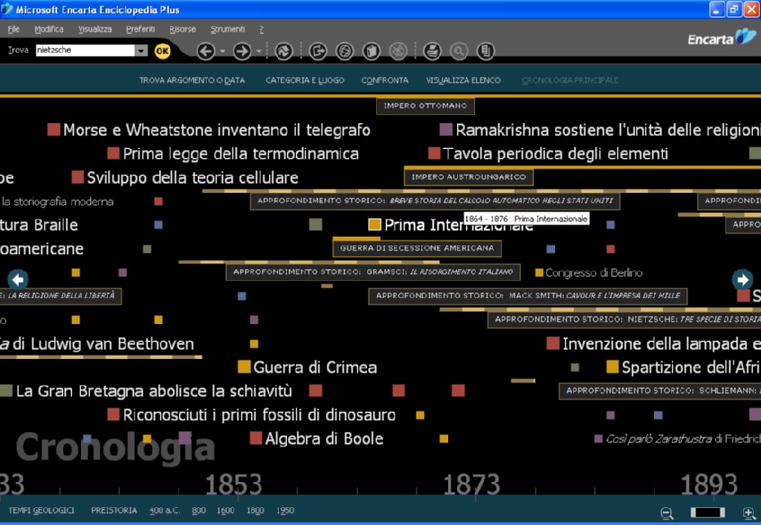
Task: Open Approfondimento storico on Nietzsche
Action: coord(625,319)
